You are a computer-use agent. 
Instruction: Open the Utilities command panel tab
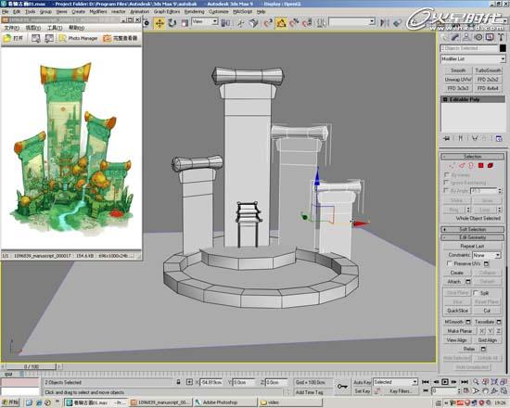pyautogui.click(x=502, y=37)
